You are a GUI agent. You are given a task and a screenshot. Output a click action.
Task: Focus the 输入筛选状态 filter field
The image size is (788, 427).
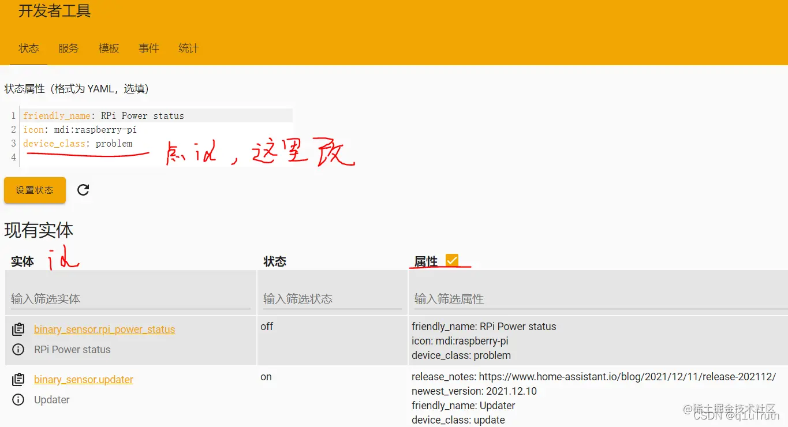pyautogui.click(x=333, y=299)
